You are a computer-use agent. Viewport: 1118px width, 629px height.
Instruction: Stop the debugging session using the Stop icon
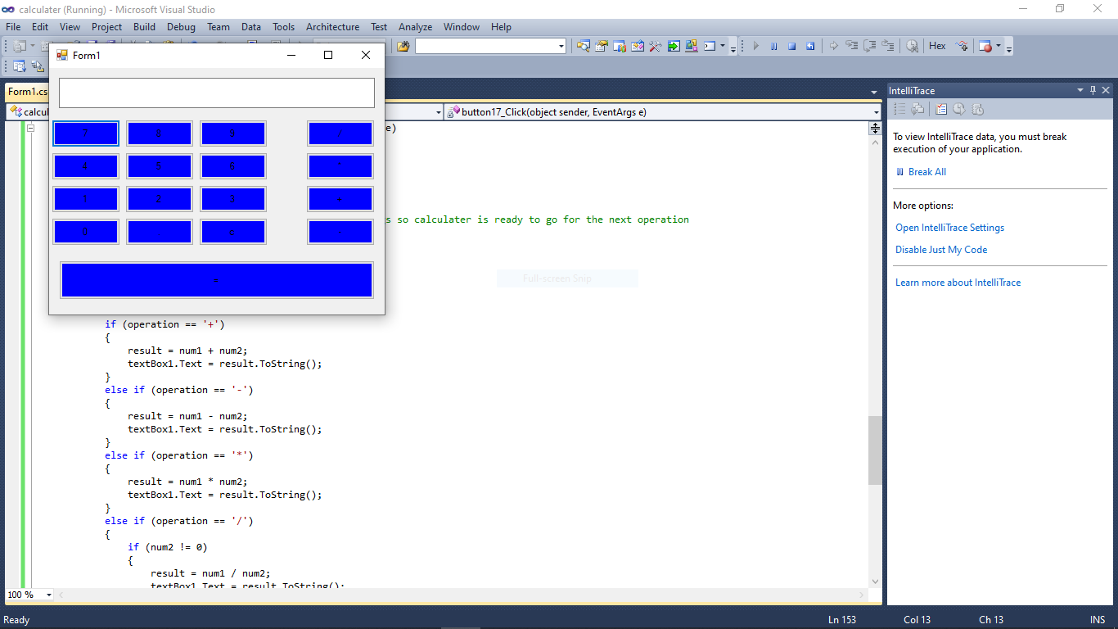coord(791,46)
